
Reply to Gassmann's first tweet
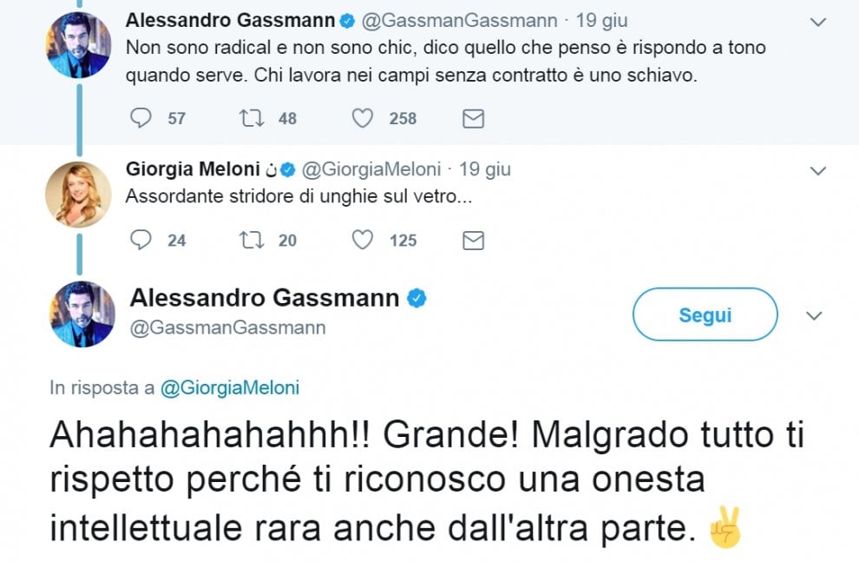click(x=141, y=118)
